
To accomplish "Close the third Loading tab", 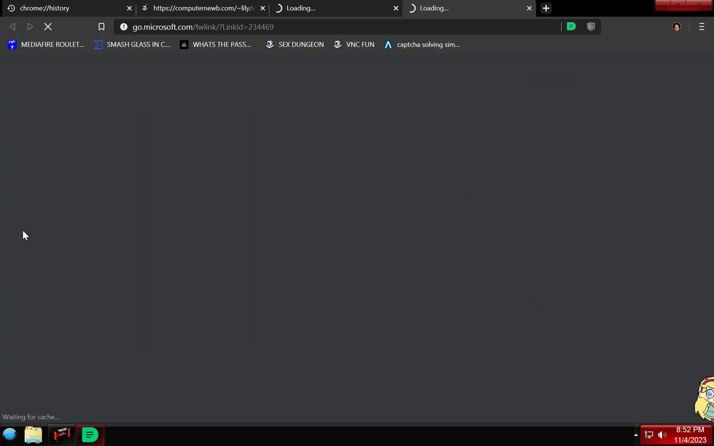I will (396, 8).
